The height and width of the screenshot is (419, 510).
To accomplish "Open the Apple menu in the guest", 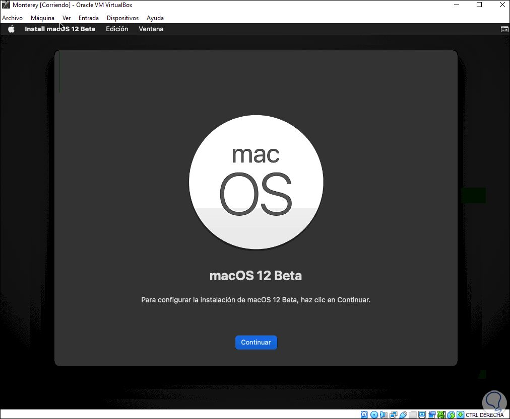I will (x=12, y=29).
